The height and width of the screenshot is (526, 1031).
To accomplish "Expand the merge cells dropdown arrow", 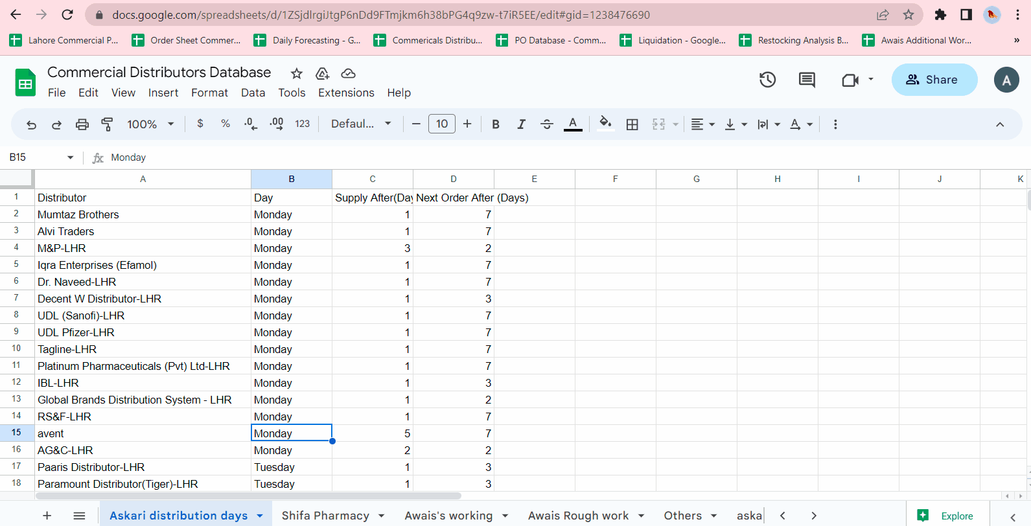I will click(676, 124).
